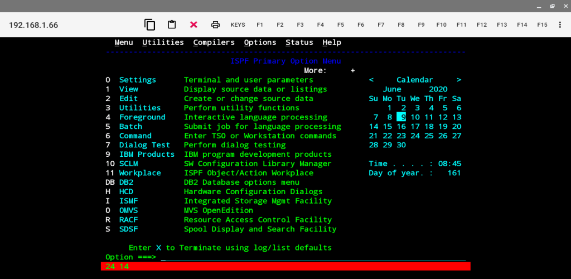
Task: Click the Option command input line
Action: tap(313, 257)
